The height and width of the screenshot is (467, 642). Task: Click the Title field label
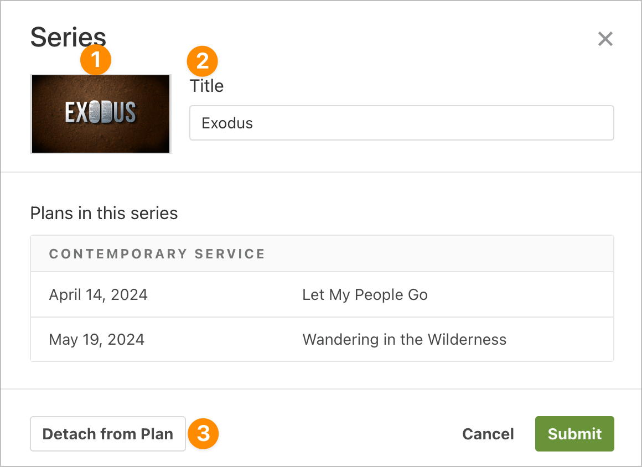pyautogui.click(x=207, y=86)
